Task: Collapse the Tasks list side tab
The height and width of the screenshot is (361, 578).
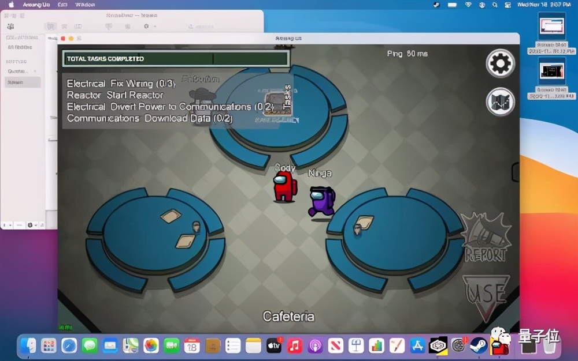Action: tap(288, 101)
